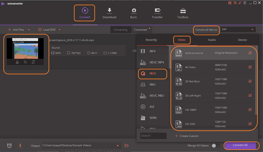Select the 3D Left-Right preset
Viewport: 263px width, 152px height.
click(213, 96)
